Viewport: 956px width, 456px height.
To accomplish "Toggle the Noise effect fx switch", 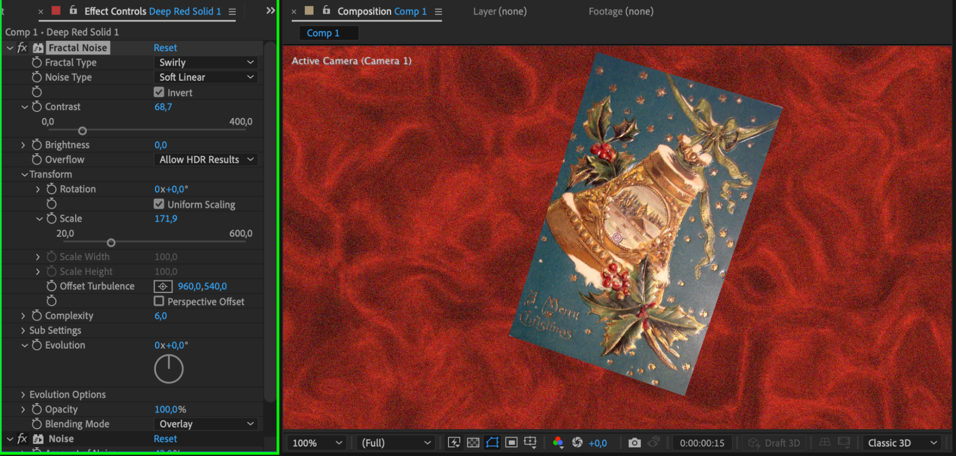I will point(22,439).
